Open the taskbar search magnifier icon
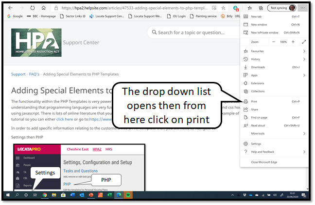The width and height of the screenshot is (315, 205). (17, 195)
